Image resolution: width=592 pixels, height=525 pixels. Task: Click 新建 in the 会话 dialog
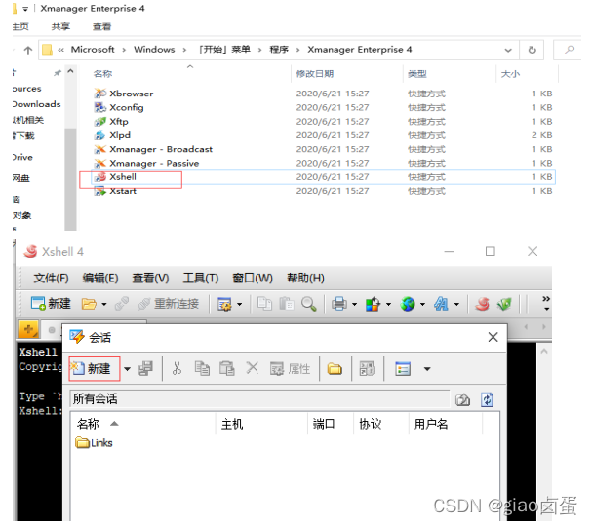point(95,368)
